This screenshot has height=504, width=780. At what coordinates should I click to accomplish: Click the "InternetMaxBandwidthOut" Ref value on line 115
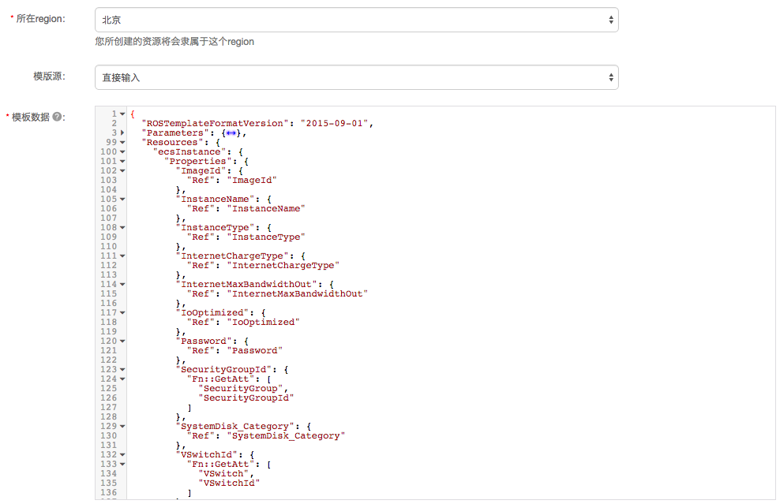point(298,293)
